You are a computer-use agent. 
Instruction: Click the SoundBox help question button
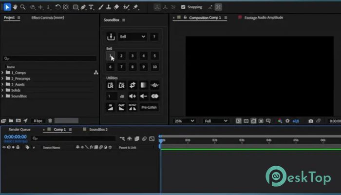[x=154, y=37]
